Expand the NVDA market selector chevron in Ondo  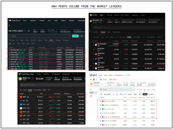[x=33, y=79]
